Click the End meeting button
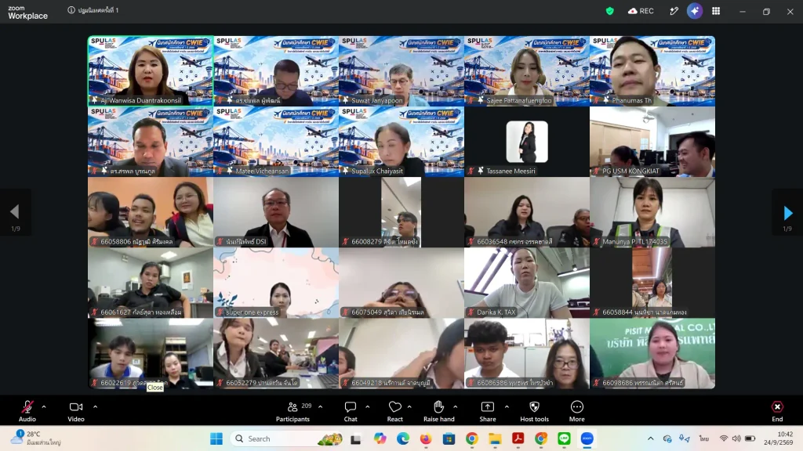Screen dimensions: 803x451 click(777, 410)
